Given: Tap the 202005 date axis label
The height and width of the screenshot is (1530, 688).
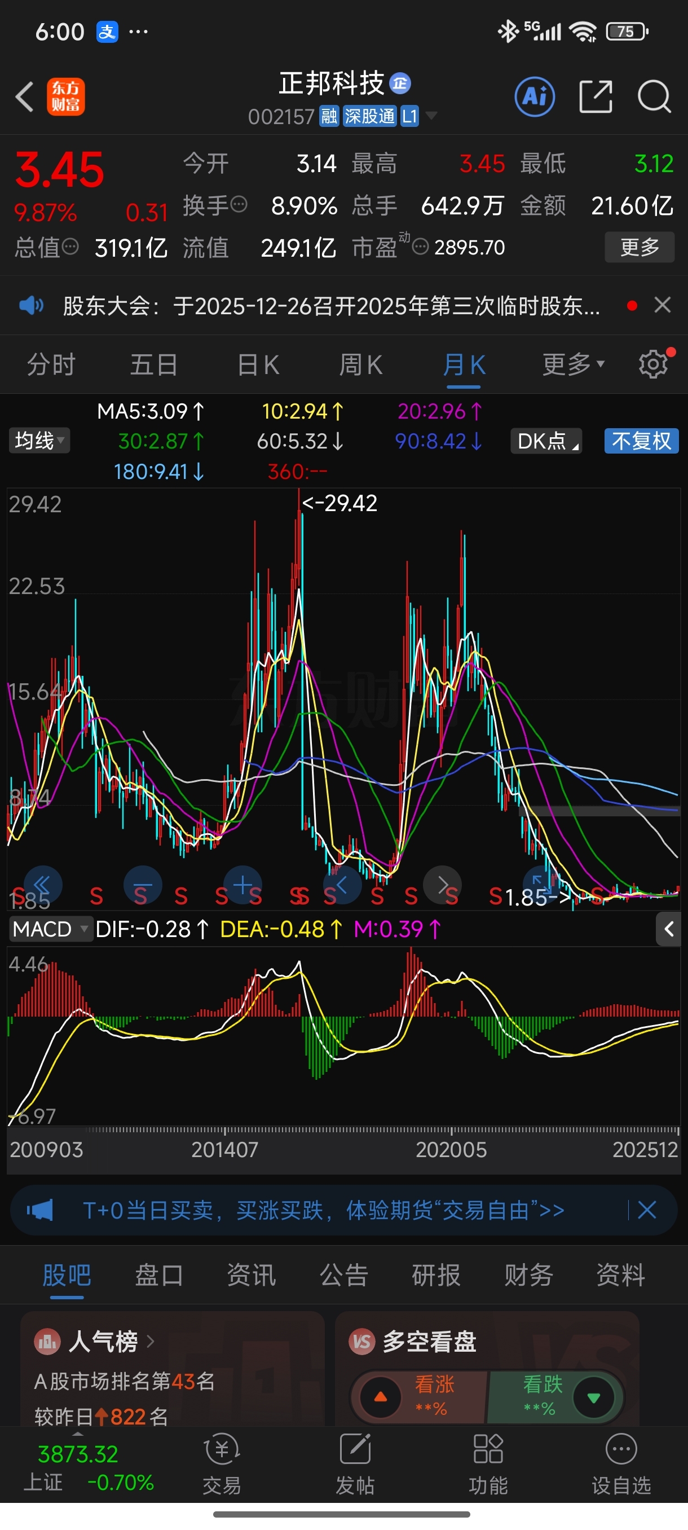Looking at the screenshot, I should coord(451,1150).
